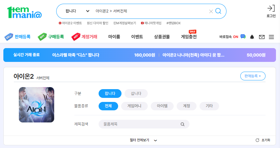
Task: Click the blue SELL tag icon
Action: coord(9,37)
